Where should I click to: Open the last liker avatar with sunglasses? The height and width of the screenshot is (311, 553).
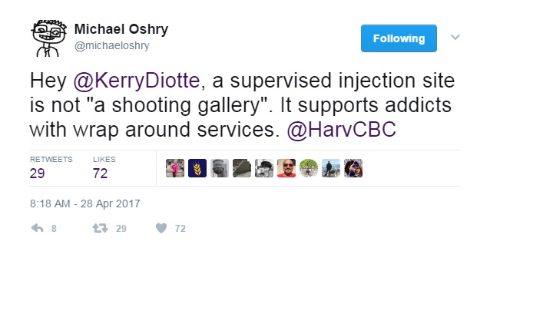coord(353,168)
